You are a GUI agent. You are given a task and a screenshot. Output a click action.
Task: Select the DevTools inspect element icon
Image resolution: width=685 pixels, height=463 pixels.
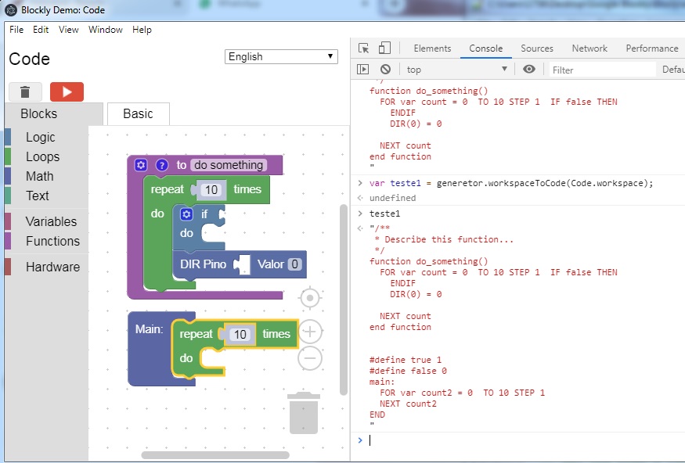point(363,48)
